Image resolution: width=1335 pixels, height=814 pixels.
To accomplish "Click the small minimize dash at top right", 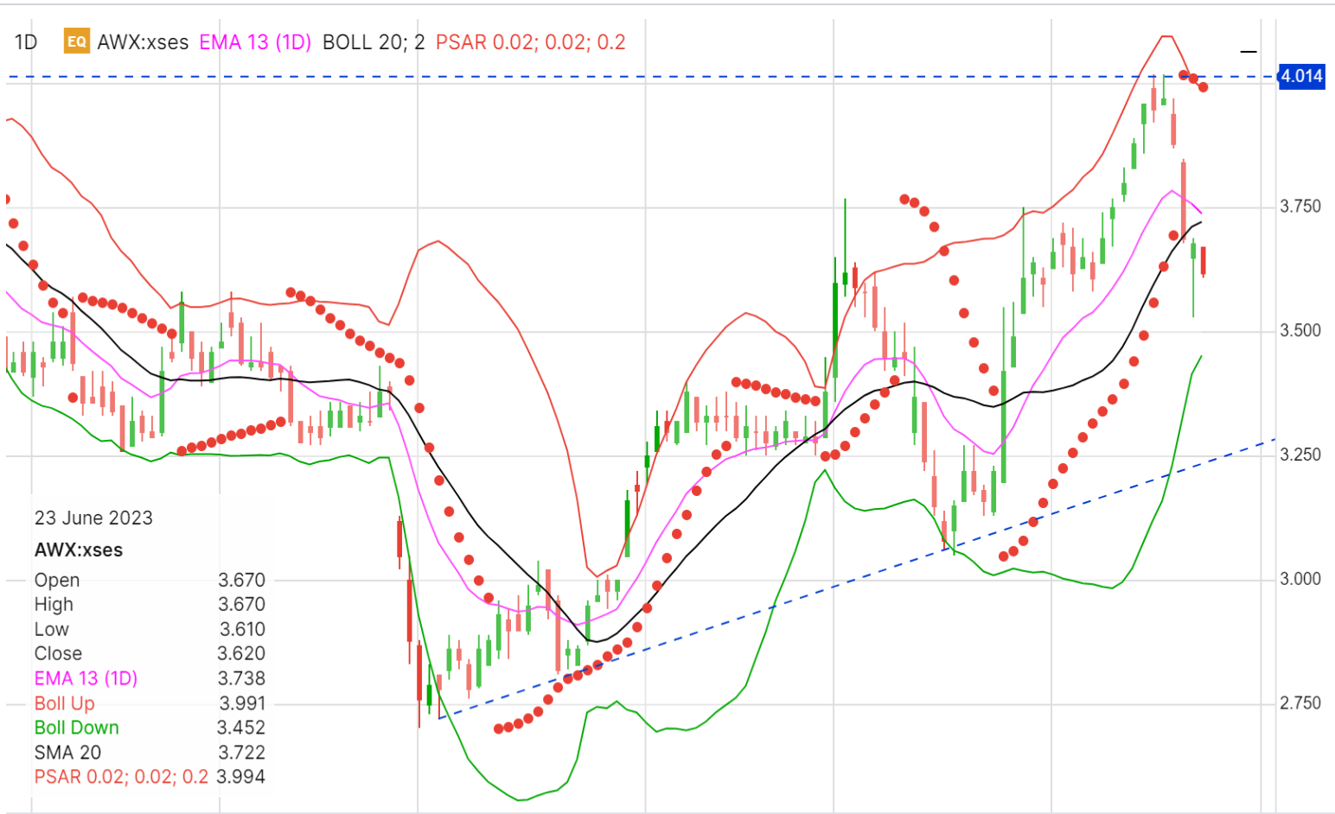I will click(1249, 52).
